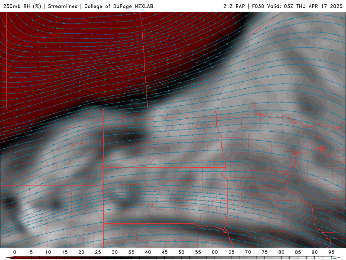Click the '80' colorbar scale label

[281, 252]
